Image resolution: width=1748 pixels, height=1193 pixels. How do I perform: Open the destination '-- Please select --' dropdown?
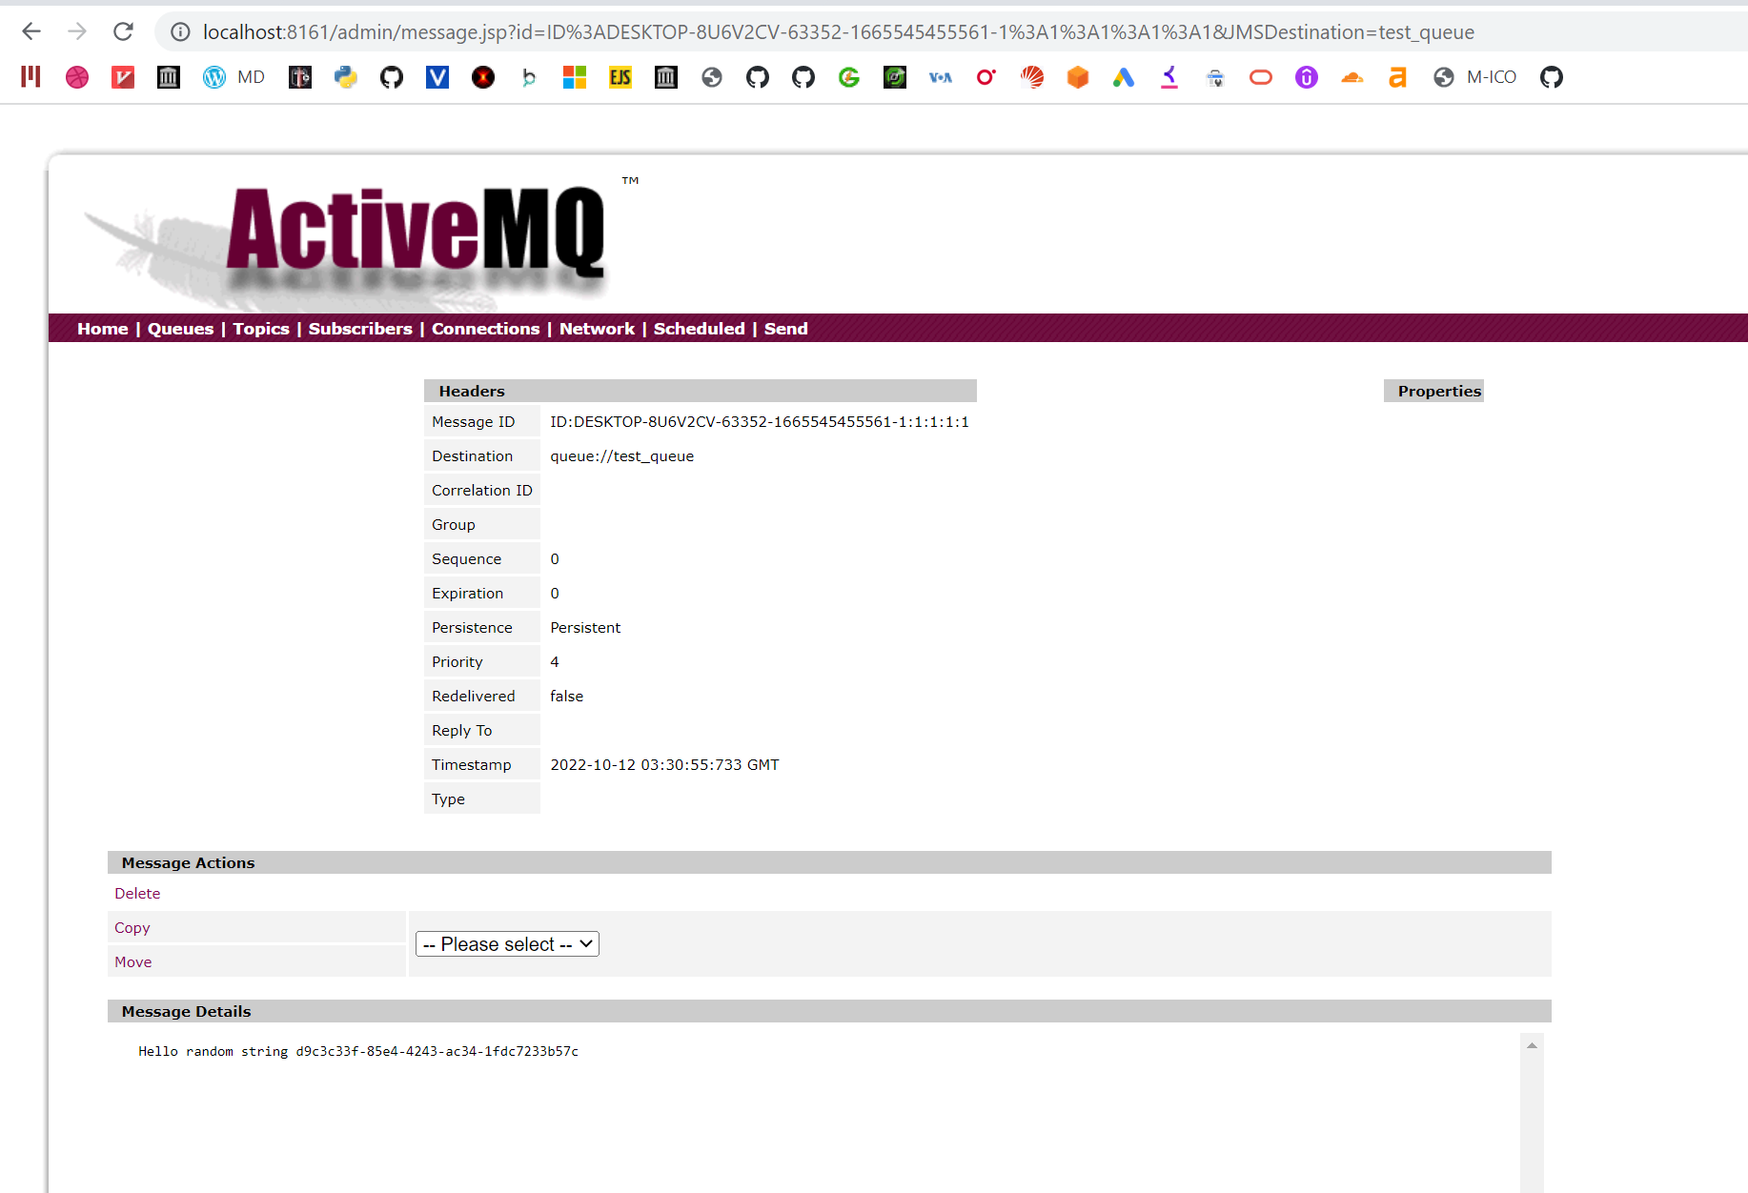(x=506, y=943)
